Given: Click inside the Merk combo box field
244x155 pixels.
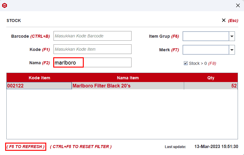Looking at the screenshot, I should 205,50.
